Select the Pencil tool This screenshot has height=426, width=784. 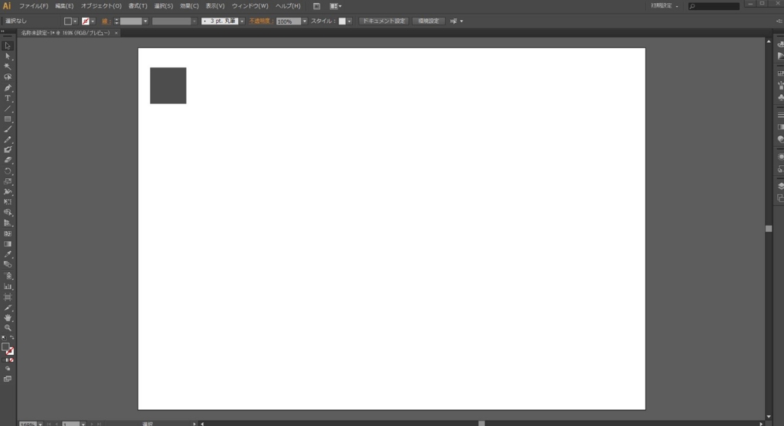pos(8,140)
